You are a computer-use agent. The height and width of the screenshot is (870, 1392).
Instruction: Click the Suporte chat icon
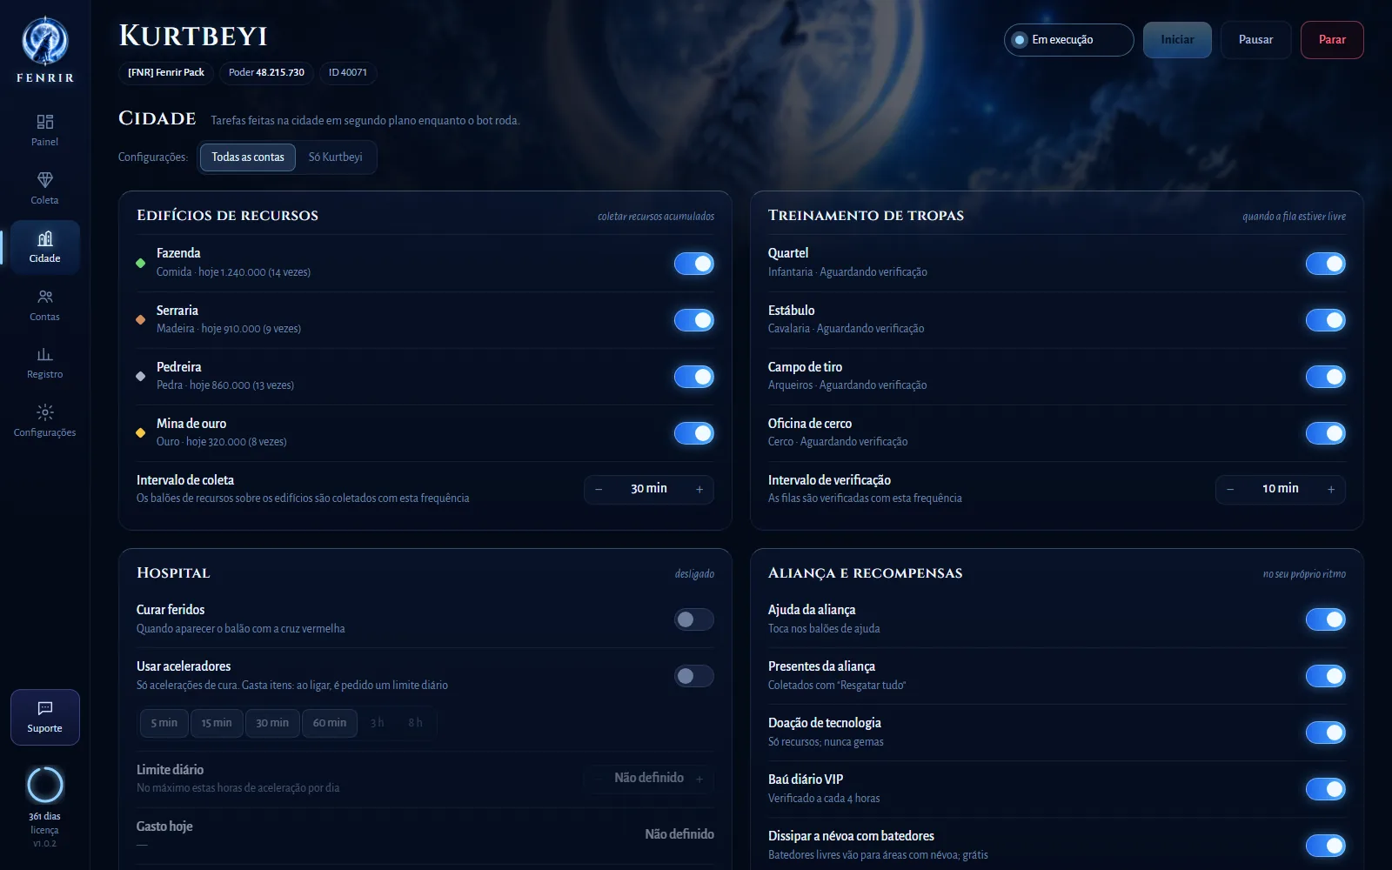45,708
